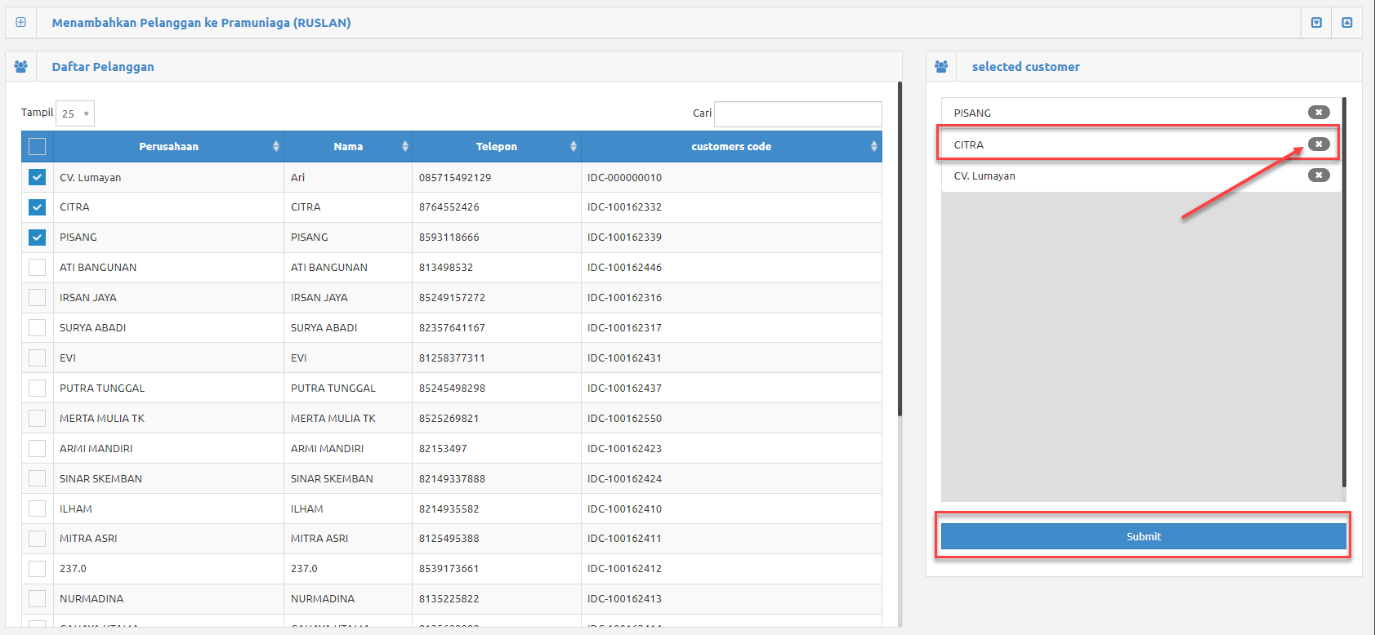Viewport: 1375px width, 635px height.
Task: Click the selected customer list scrollbar
Action: pyautogui.click(x=1344, y=292)
